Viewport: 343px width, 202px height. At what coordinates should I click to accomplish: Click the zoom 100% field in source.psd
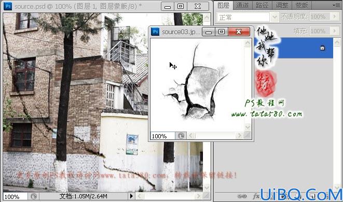click(16, 196)
